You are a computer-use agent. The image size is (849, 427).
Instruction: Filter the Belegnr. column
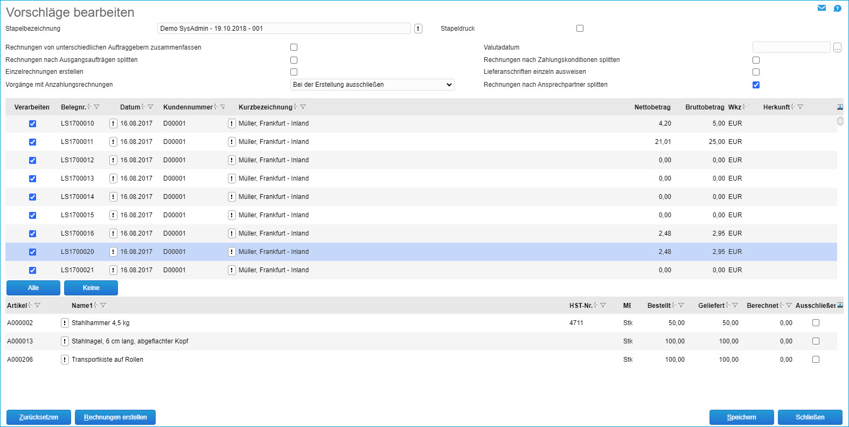point(97,107)
